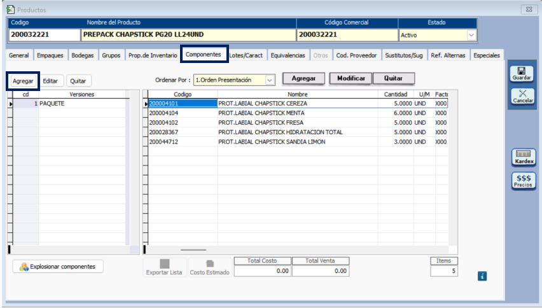The width and height of the screenshot is (542, 308).
Task: Open the Lotes/Caract tab
Action: (246, 55)
